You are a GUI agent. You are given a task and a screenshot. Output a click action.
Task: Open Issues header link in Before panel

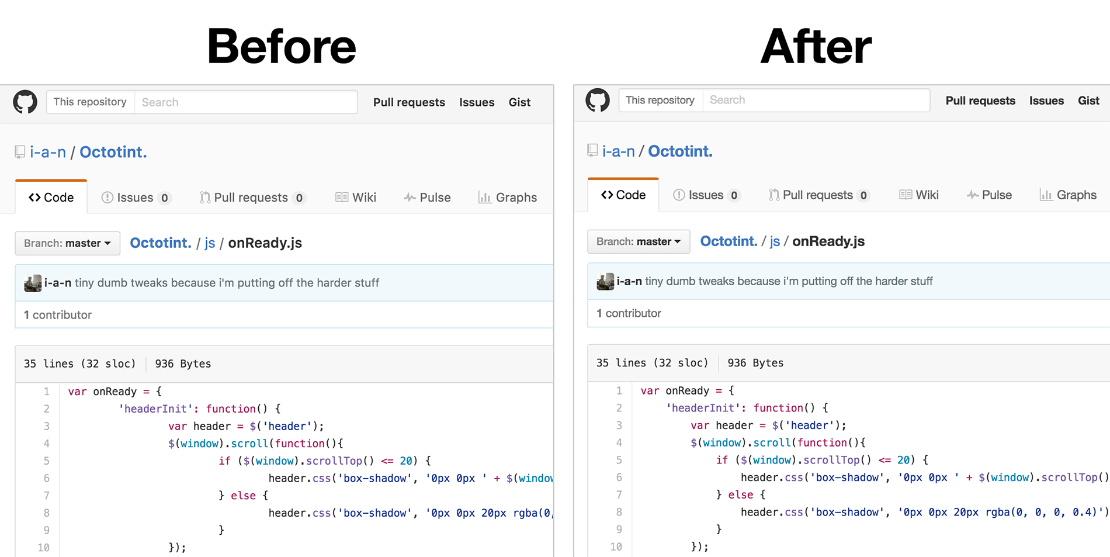477,102
